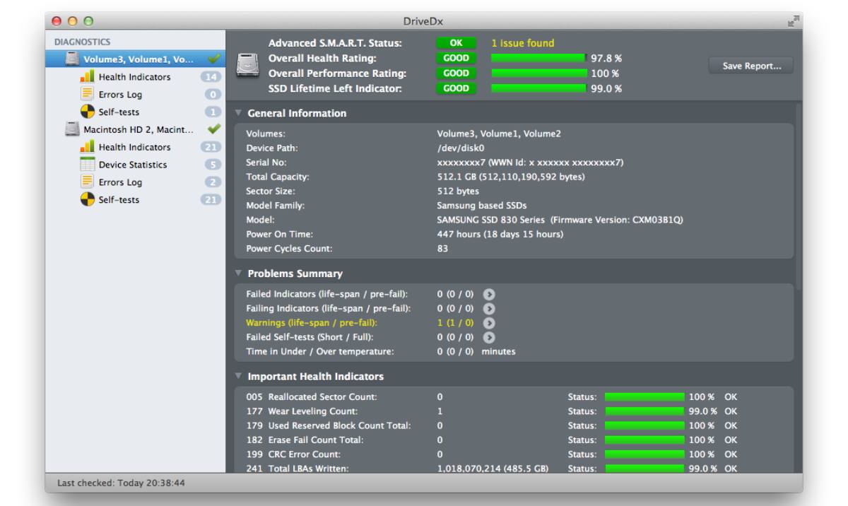Screen dimensions: 848x506
Task: Click the first drive's Errors Log icon
Action: coord(88,94)
